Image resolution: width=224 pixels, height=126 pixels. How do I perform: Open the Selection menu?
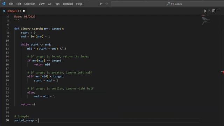30,4
